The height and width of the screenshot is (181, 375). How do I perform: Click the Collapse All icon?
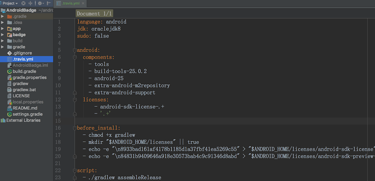[x=30, y=3]
